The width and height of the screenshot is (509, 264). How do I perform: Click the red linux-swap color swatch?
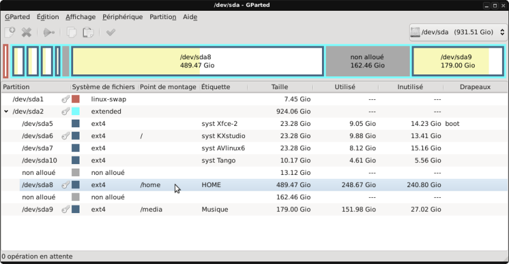(76, 99)
